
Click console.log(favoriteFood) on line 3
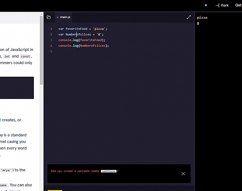point(82,40)
